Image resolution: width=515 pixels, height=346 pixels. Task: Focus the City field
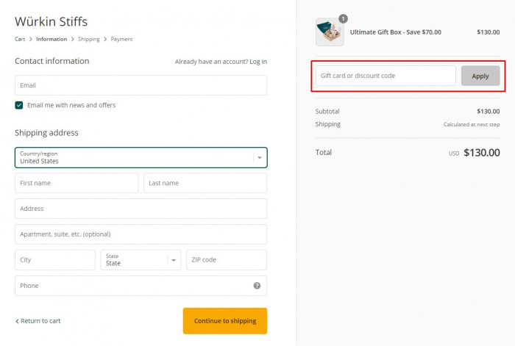[55, 260]
